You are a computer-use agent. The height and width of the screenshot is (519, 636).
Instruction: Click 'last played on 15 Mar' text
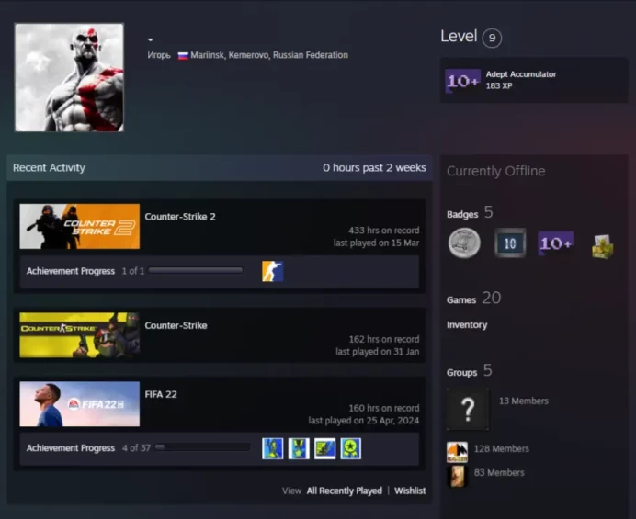[x=376, y=243]
